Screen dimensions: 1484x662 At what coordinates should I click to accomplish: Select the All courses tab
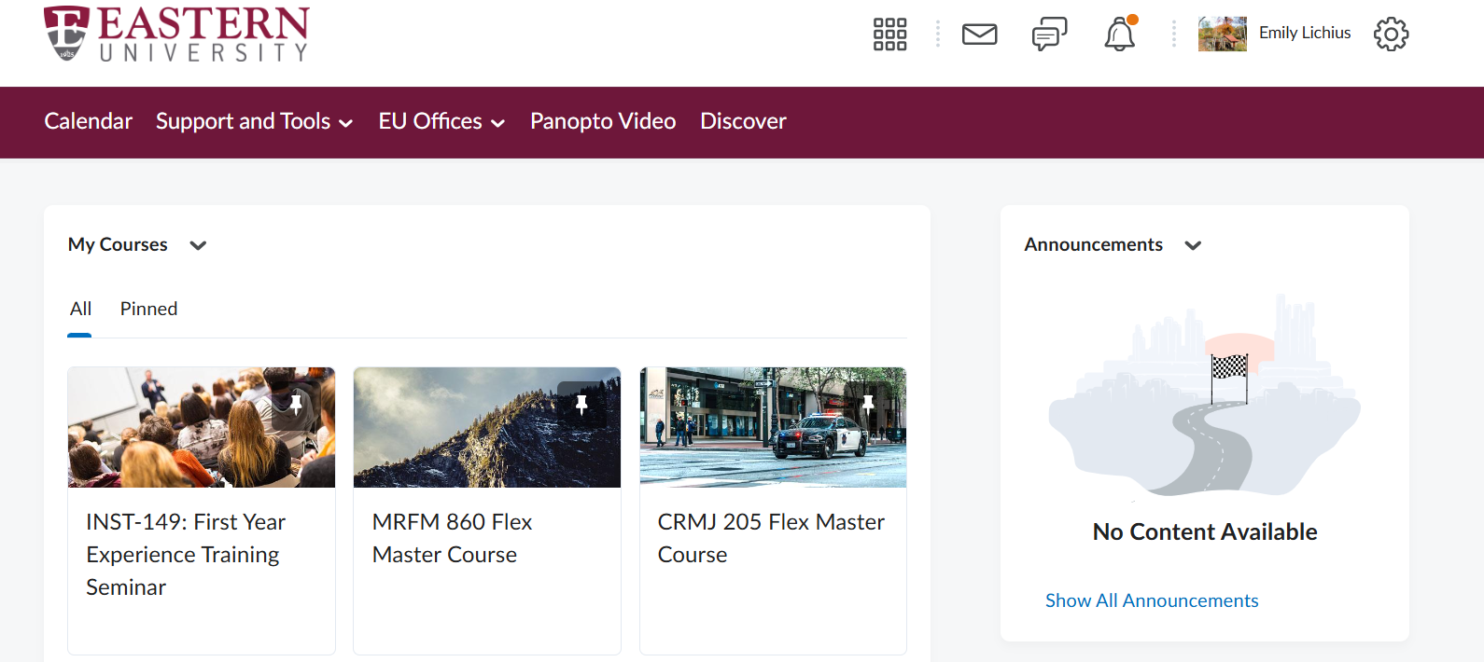pos(80,309)
